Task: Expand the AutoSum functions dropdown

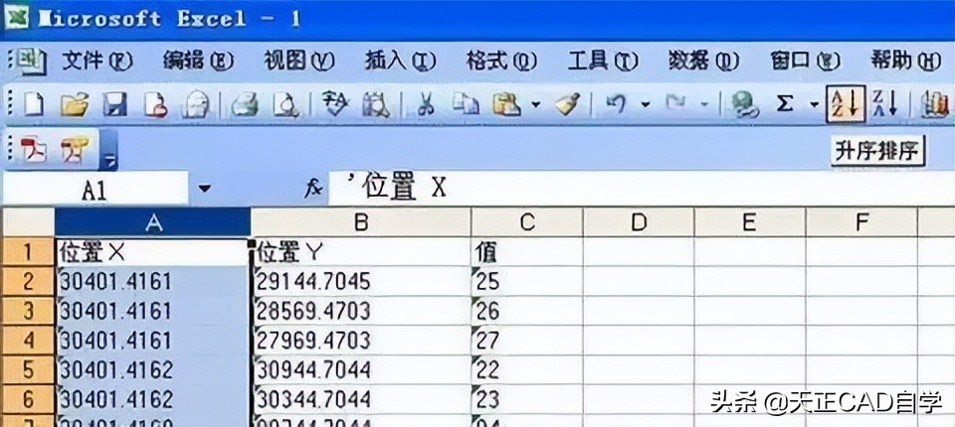Action: pyautogui.click(x=815, y=105)
